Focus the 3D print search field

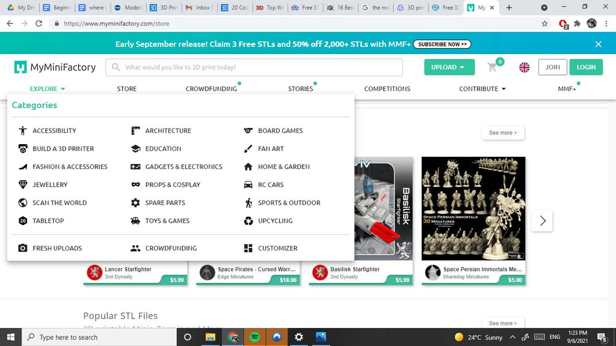(254, 67)
